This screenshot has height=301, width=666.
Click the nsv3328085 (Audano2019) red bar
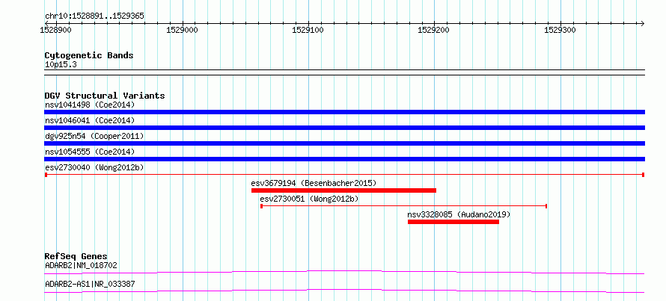tap(453, 222)
